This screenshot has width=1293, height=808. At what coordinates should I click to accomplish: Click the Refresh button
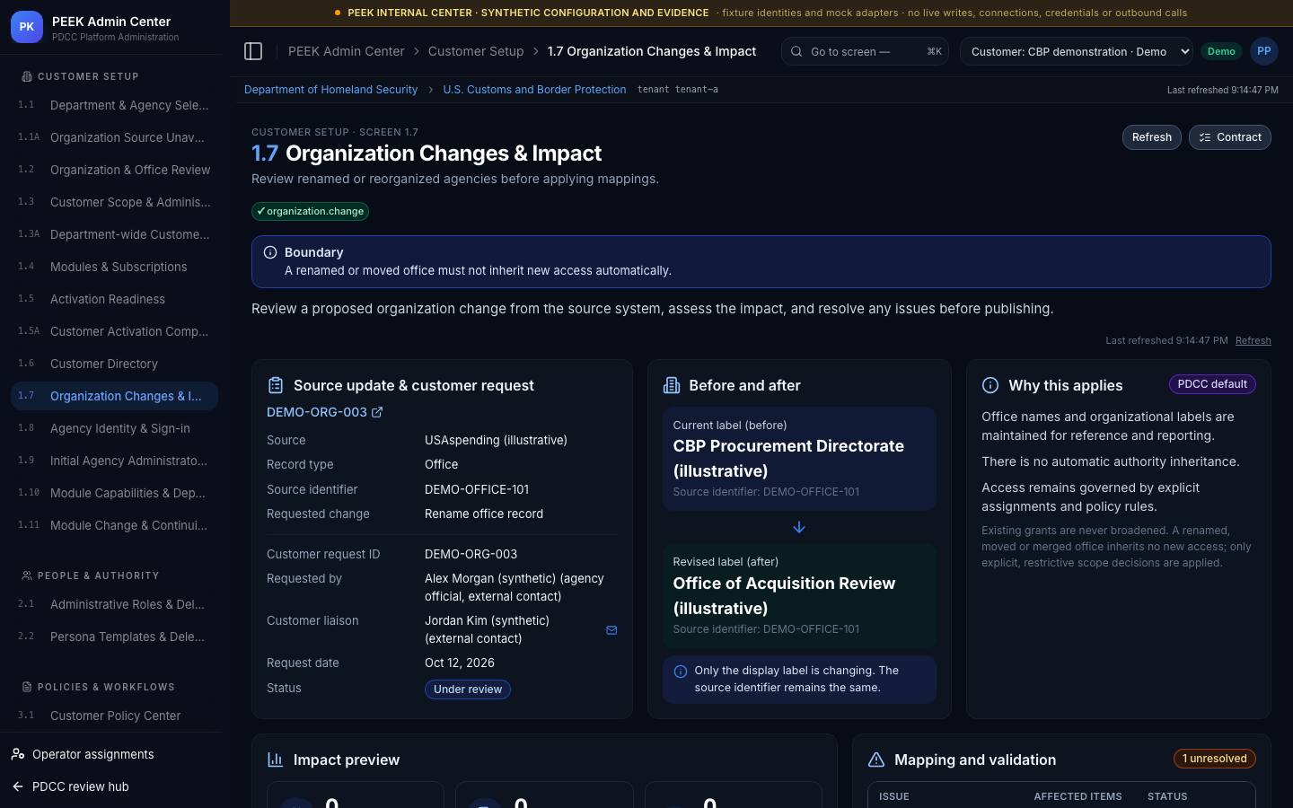(1151, 137)
